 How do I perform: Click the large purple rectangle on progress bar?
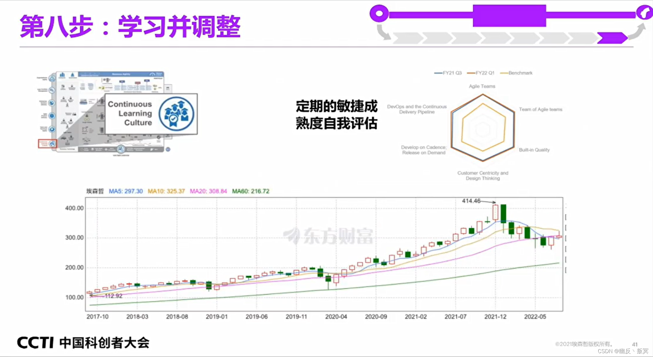509,16
